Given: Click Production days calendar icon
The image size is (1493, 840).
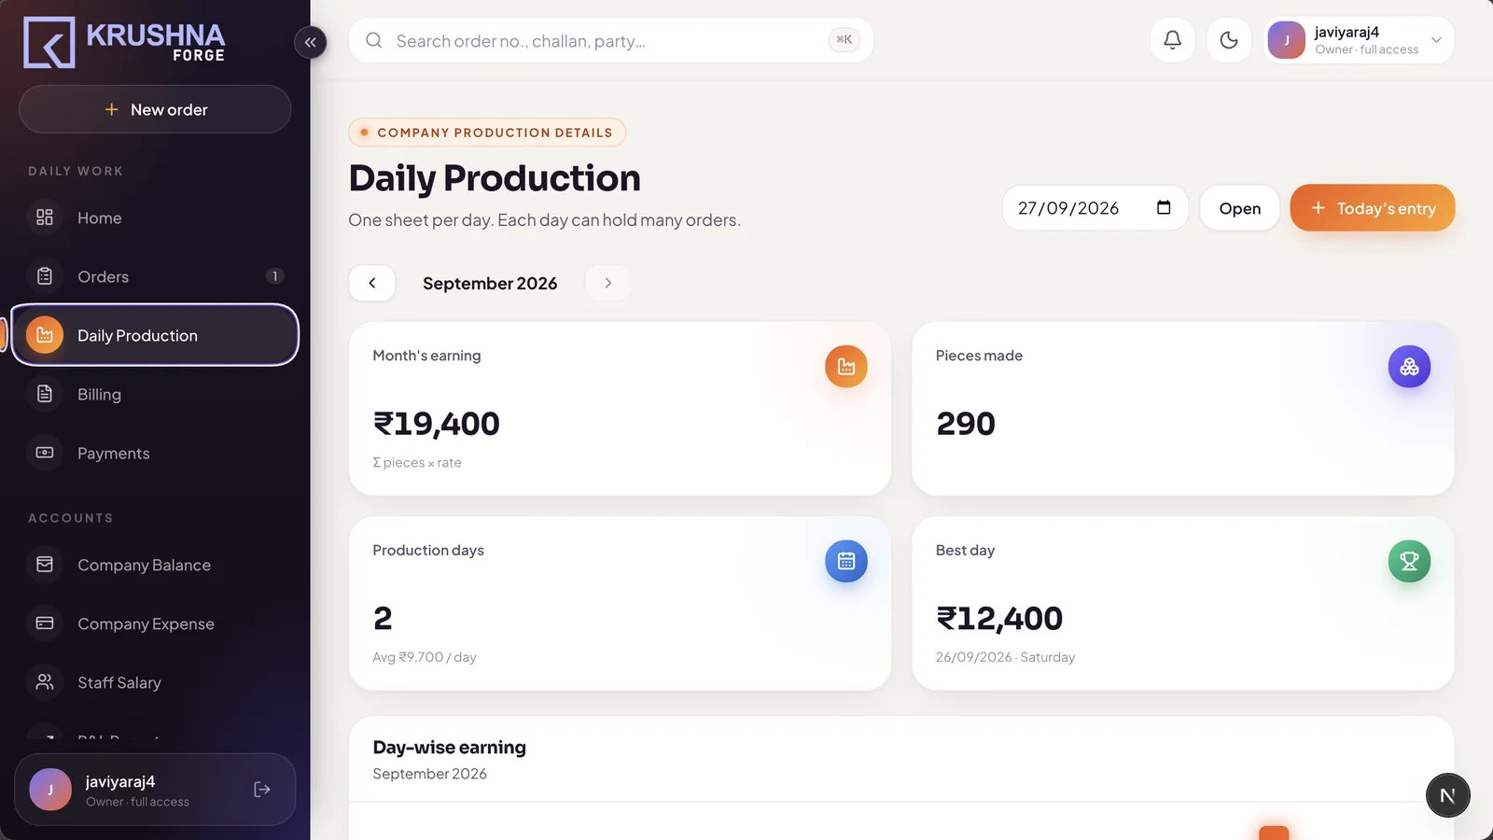Looking at the screenshot, I should point(846,561).
